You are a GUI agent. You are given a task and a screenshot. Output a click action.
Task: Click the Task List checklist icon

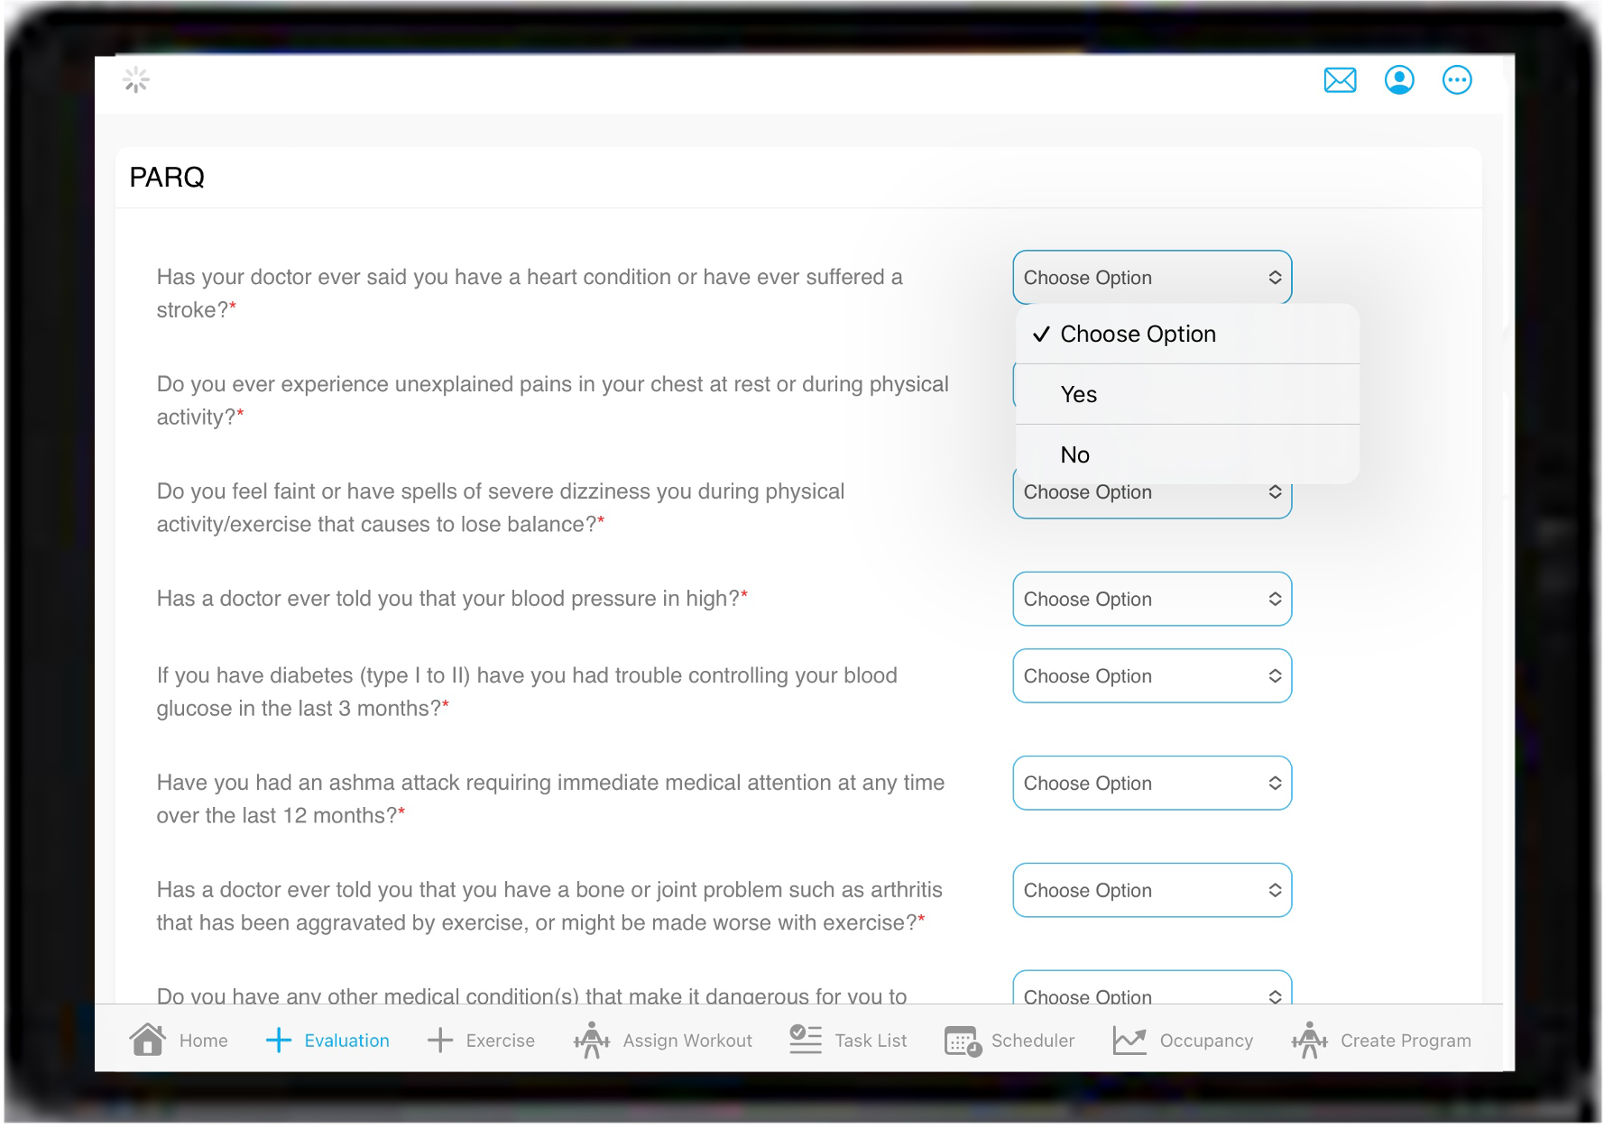[x=805, y=1040]
